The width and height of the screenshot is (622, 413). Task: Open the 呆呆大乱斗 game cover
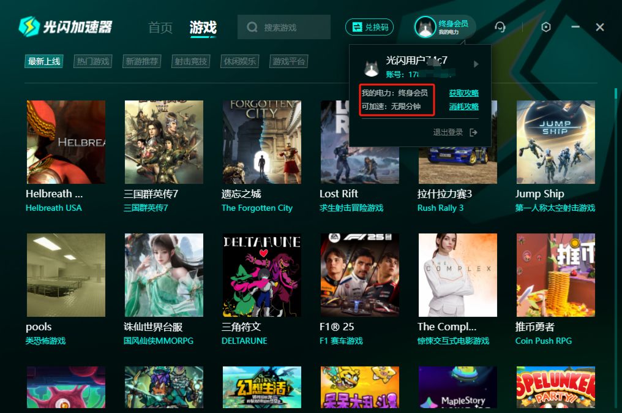pos(360,387)
